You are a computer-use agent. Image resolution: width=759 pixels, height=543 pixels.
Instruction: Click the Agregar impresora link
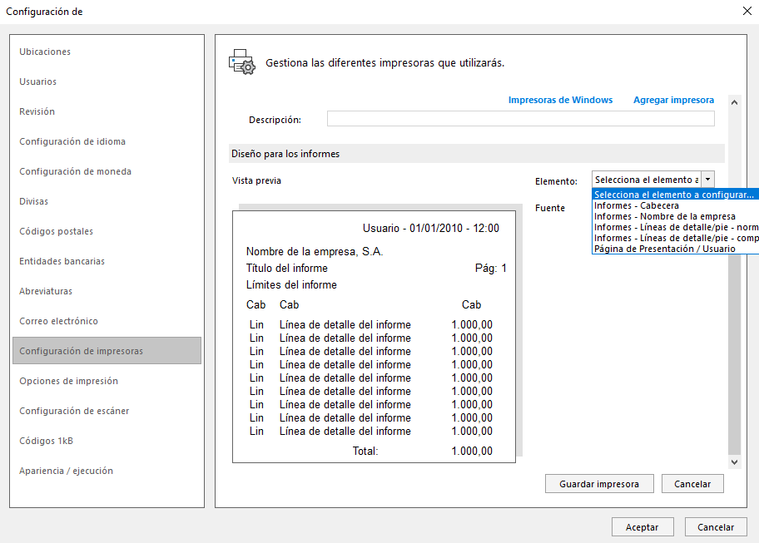[x=673, y=100]
